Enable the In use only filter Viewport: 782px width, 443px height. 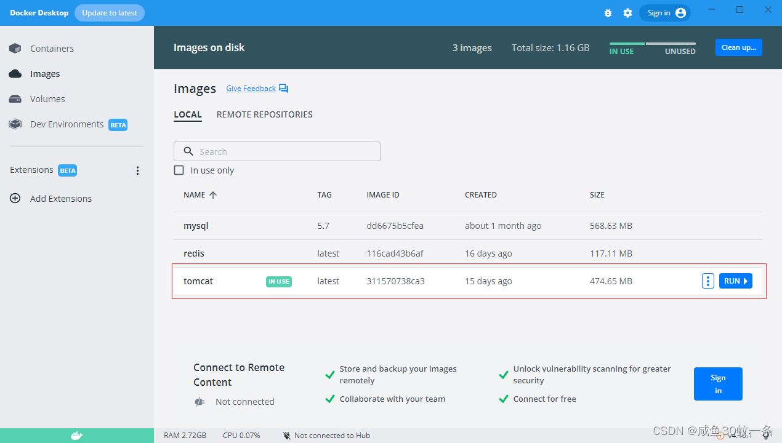point(179,170)
